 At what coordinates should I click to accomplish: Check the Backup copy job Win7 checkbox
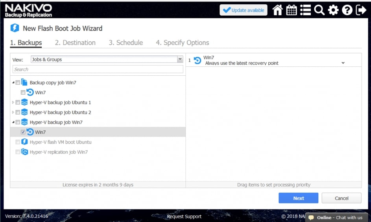coord(18,83)
